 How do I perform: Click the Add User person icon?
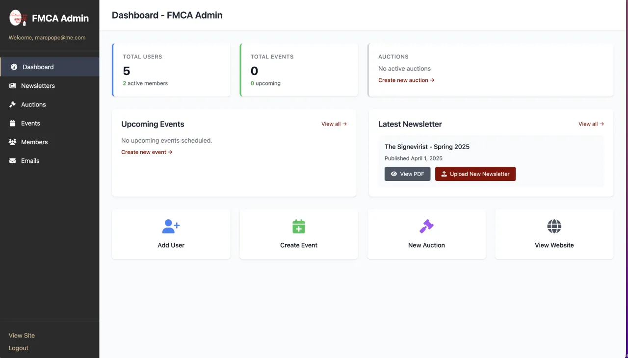(171, 226)
